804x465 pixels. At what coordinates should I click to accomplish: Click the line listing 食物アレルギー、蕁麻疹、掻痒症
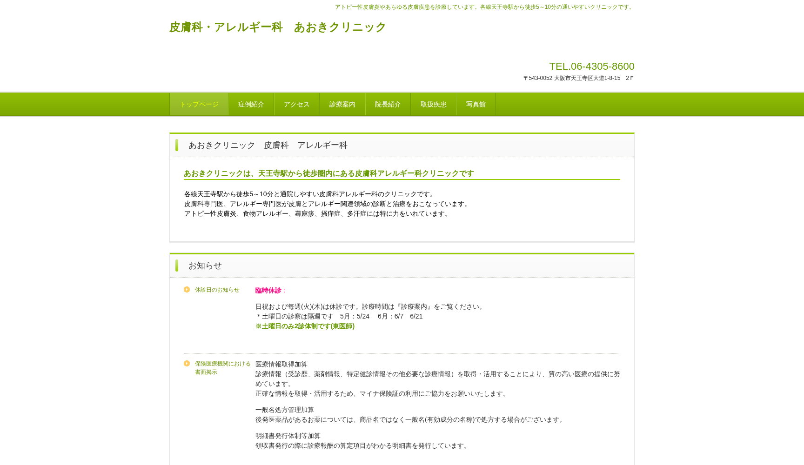[317, 213]
